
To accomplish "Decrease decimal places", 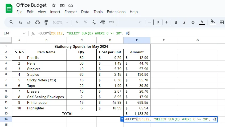I will (x=94, y=22).
